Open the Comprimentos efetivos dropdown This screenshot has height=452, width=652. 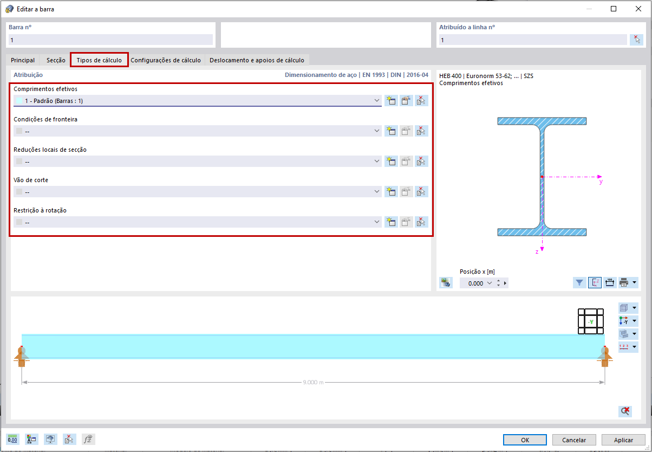(x=377, y=101)
